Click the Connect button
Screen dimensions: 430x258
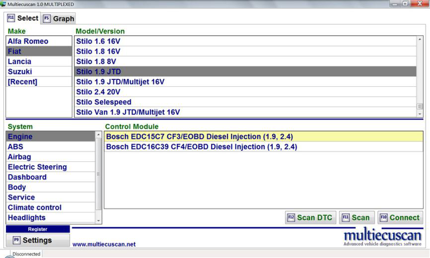tap(400, 217)
